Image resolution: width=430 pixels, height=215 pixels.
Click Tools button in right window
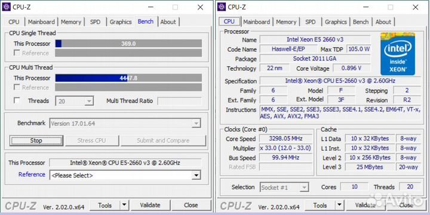320,205
